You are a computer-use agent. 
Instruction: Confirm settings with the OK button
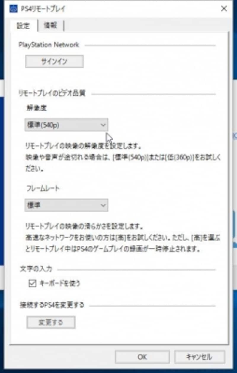coord(142,357)
